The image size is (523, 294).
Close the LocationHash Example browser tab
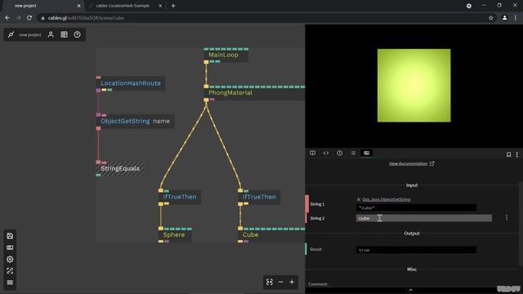point(160,6)
